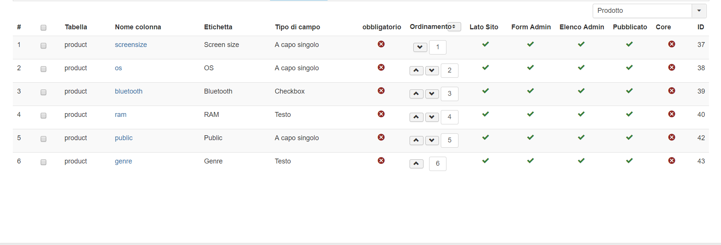Open the bluetooth field link
The width and height of the screenshot is (721, 245).
click(x=129, y=91)
